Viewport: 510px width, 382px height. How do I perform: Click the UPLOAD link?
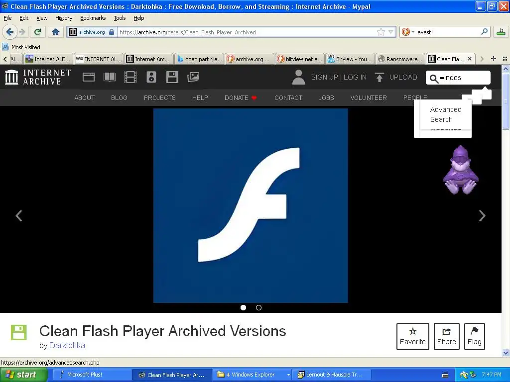point(396,77)
